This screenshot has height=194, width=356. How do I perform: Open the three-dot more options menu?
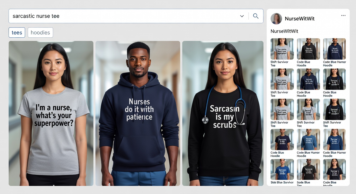pos(343,15)
